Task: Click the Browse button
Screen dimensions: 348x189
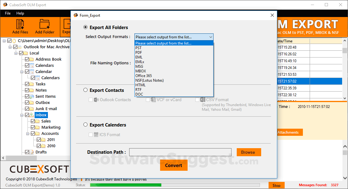Action: pyautogui.click(x=249, y=152)
